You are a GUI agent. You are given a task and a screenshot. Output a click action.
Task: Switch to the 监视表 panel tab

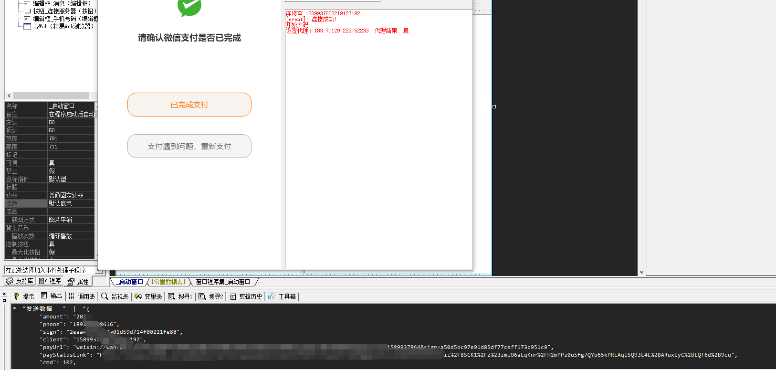pos(115,296)
